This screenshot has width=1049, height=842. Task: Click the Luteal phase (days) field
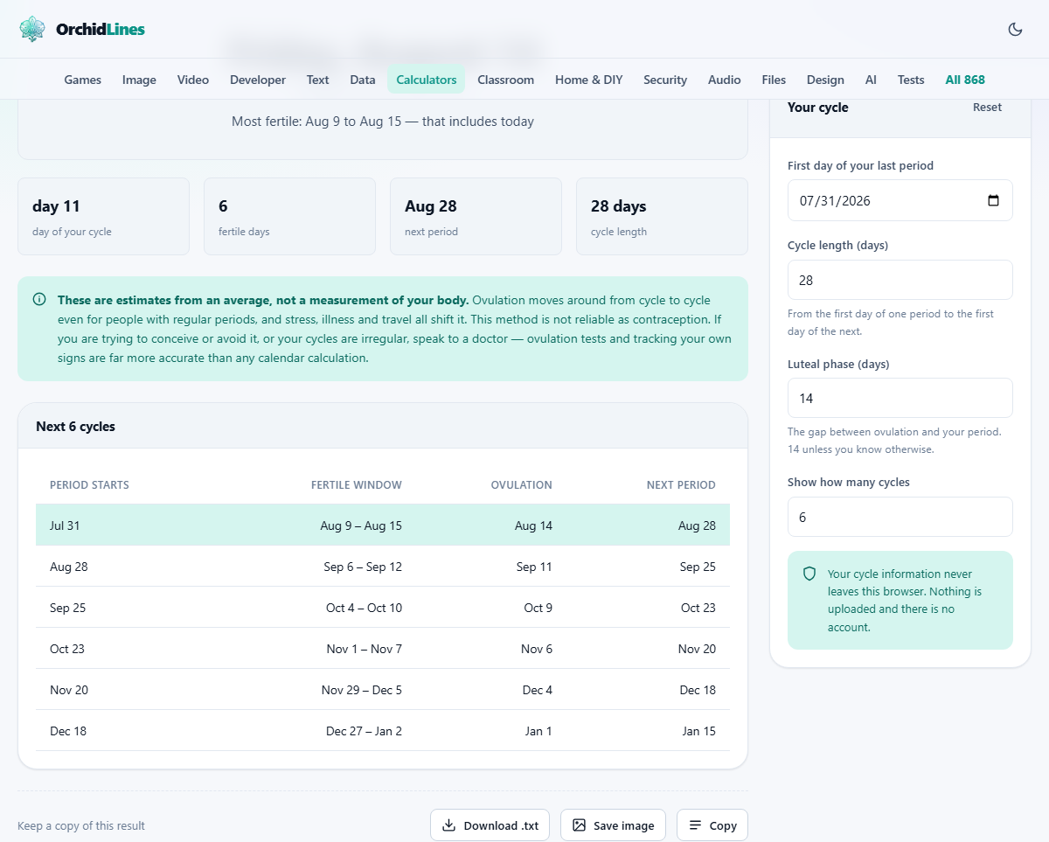click(900, 398)
